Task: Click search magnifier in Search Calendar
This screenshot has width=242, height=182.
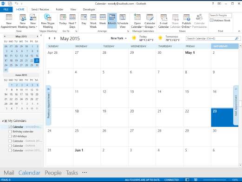Action: pyautogui.click(x=237, y=38)
